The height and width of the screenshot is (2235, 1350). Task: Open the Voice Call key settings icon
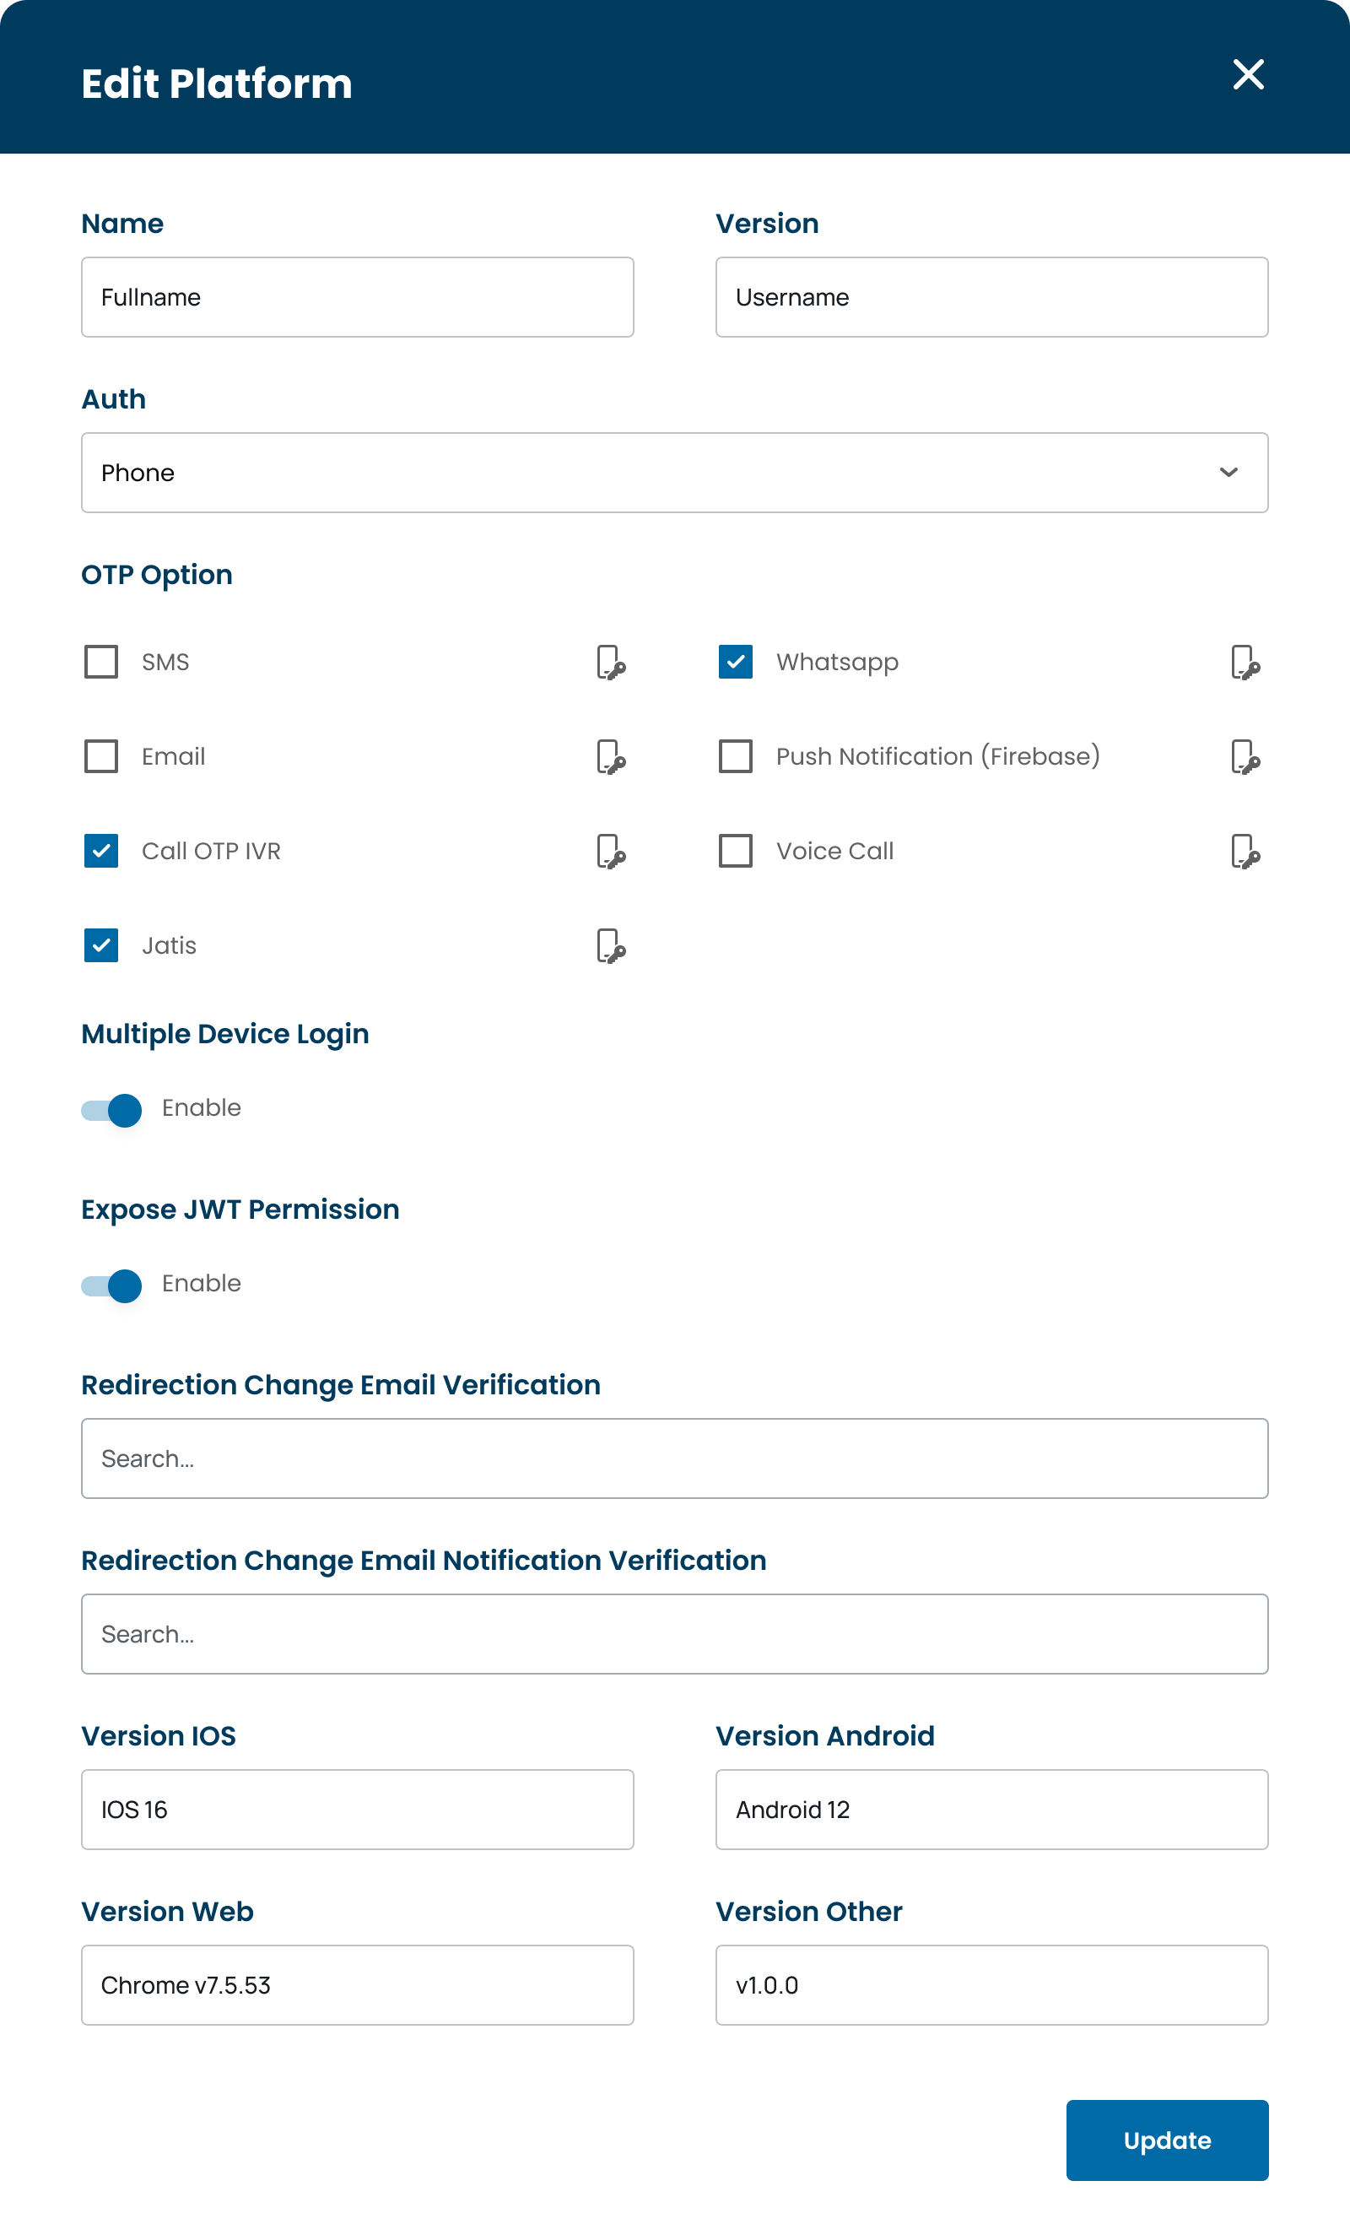tap(1245, 851)
